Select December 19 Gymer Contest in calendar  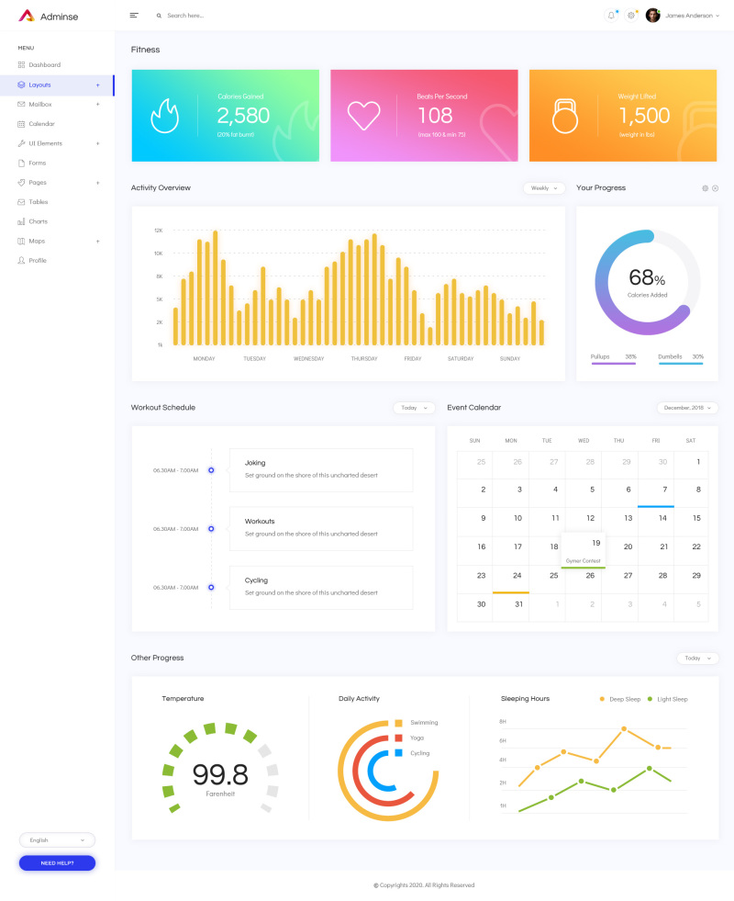coord(584,546)
